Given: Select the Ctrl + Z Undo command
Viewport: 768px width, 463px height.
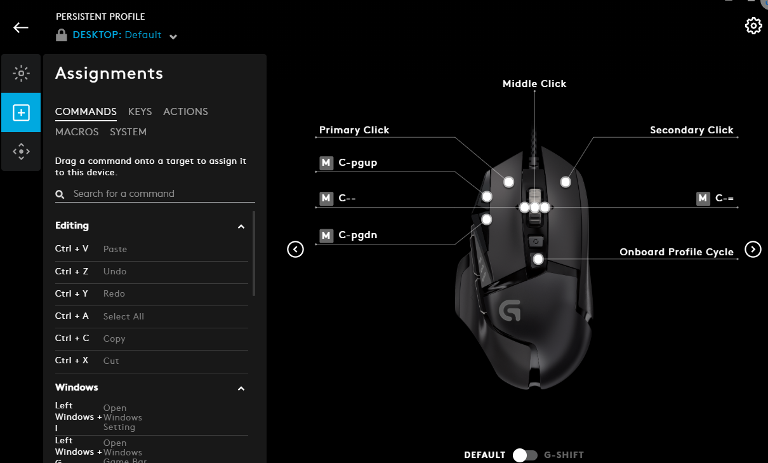Looking at the screenshot, I should click(151, 272).
